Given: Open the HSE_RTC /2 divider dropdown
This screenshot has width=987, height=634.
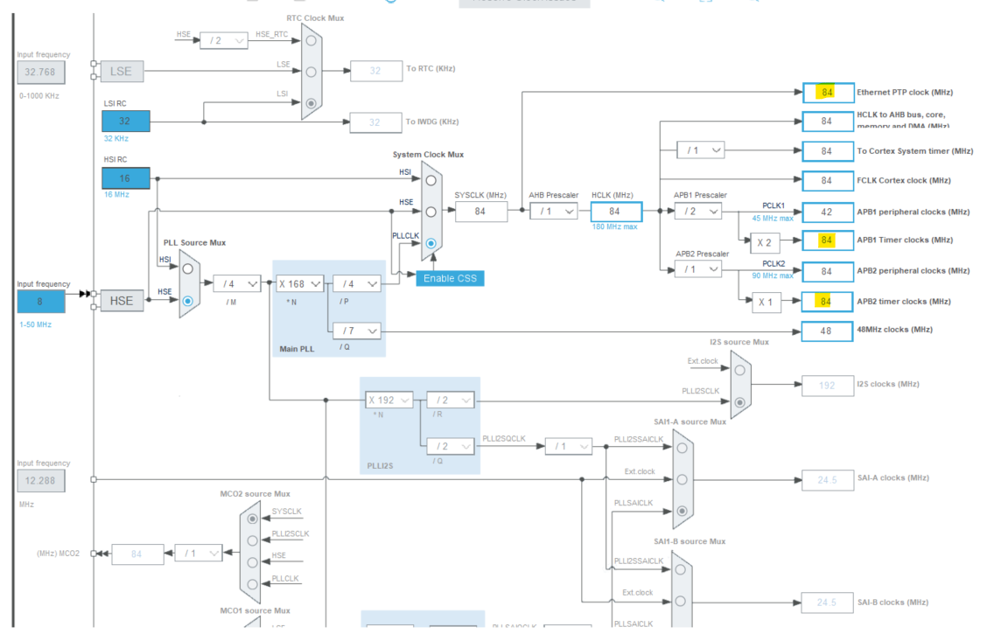Looking at the screenshot, I should point(223,40).
